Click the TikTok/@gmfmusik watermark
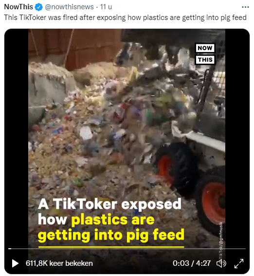Screen dimensions: 254x276 click(221, 240)
